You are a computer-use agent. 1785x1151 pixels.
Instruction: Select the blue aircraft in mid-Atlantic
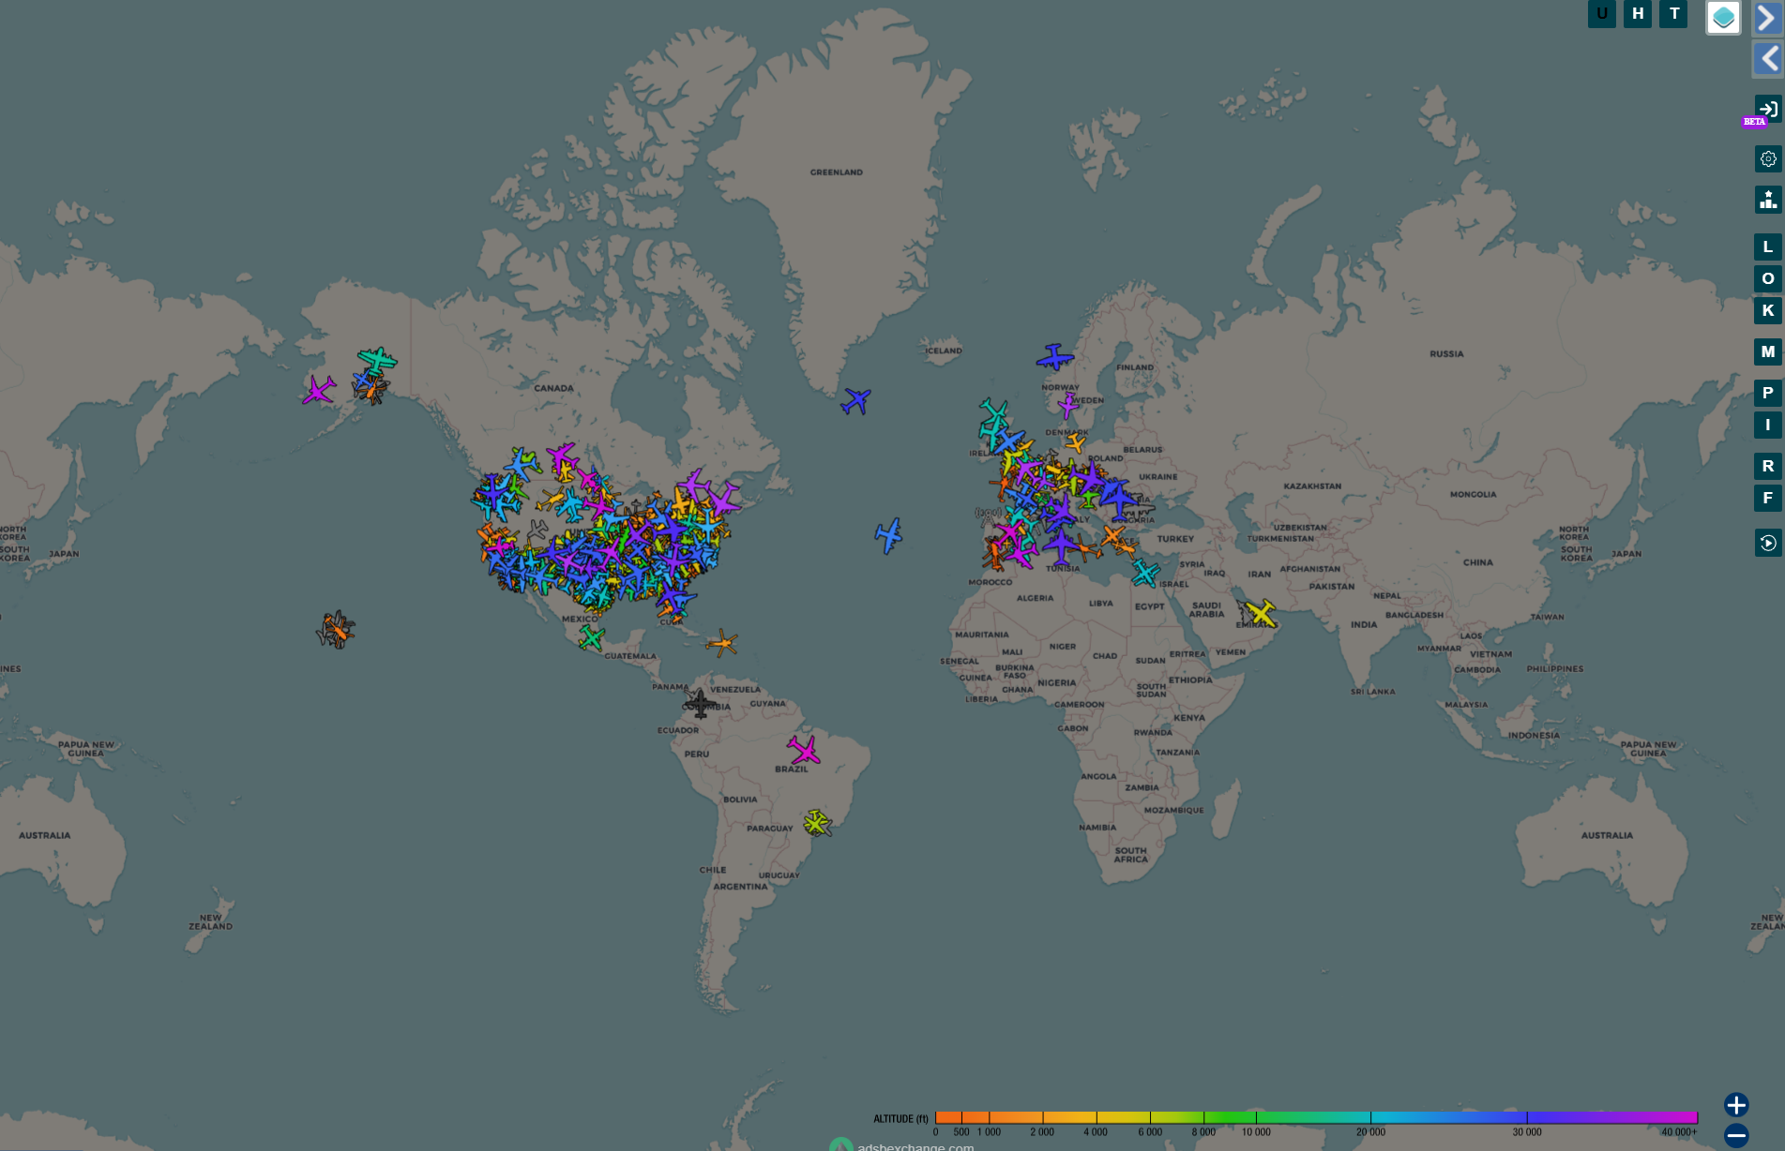click(x=889, y=535)
